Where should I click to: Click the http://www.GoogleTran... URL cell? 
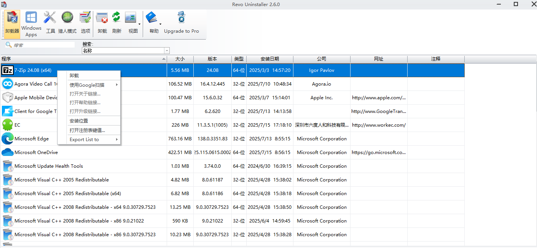pyautogui.click(x=379, y=111)
